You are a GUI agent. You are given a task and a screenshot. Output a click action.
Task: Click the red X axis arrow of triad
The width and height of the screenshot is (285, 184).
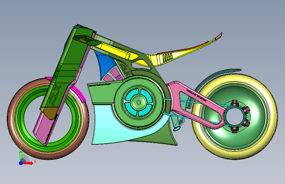28,163
